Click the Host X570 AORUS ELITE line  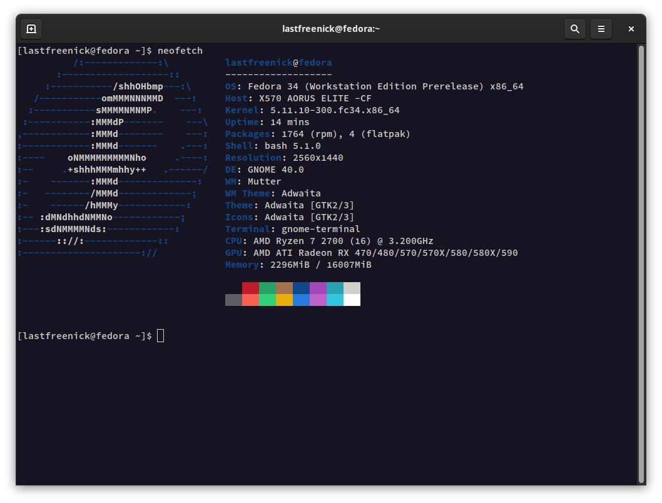(x=298, y=98)
